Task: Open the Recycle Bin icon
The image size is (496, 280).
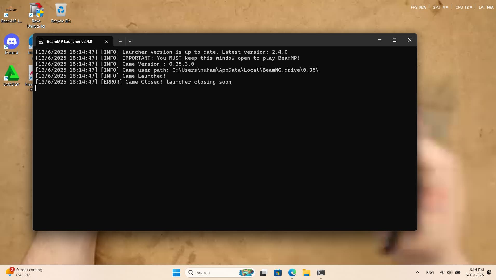Action: coord(61,13)
